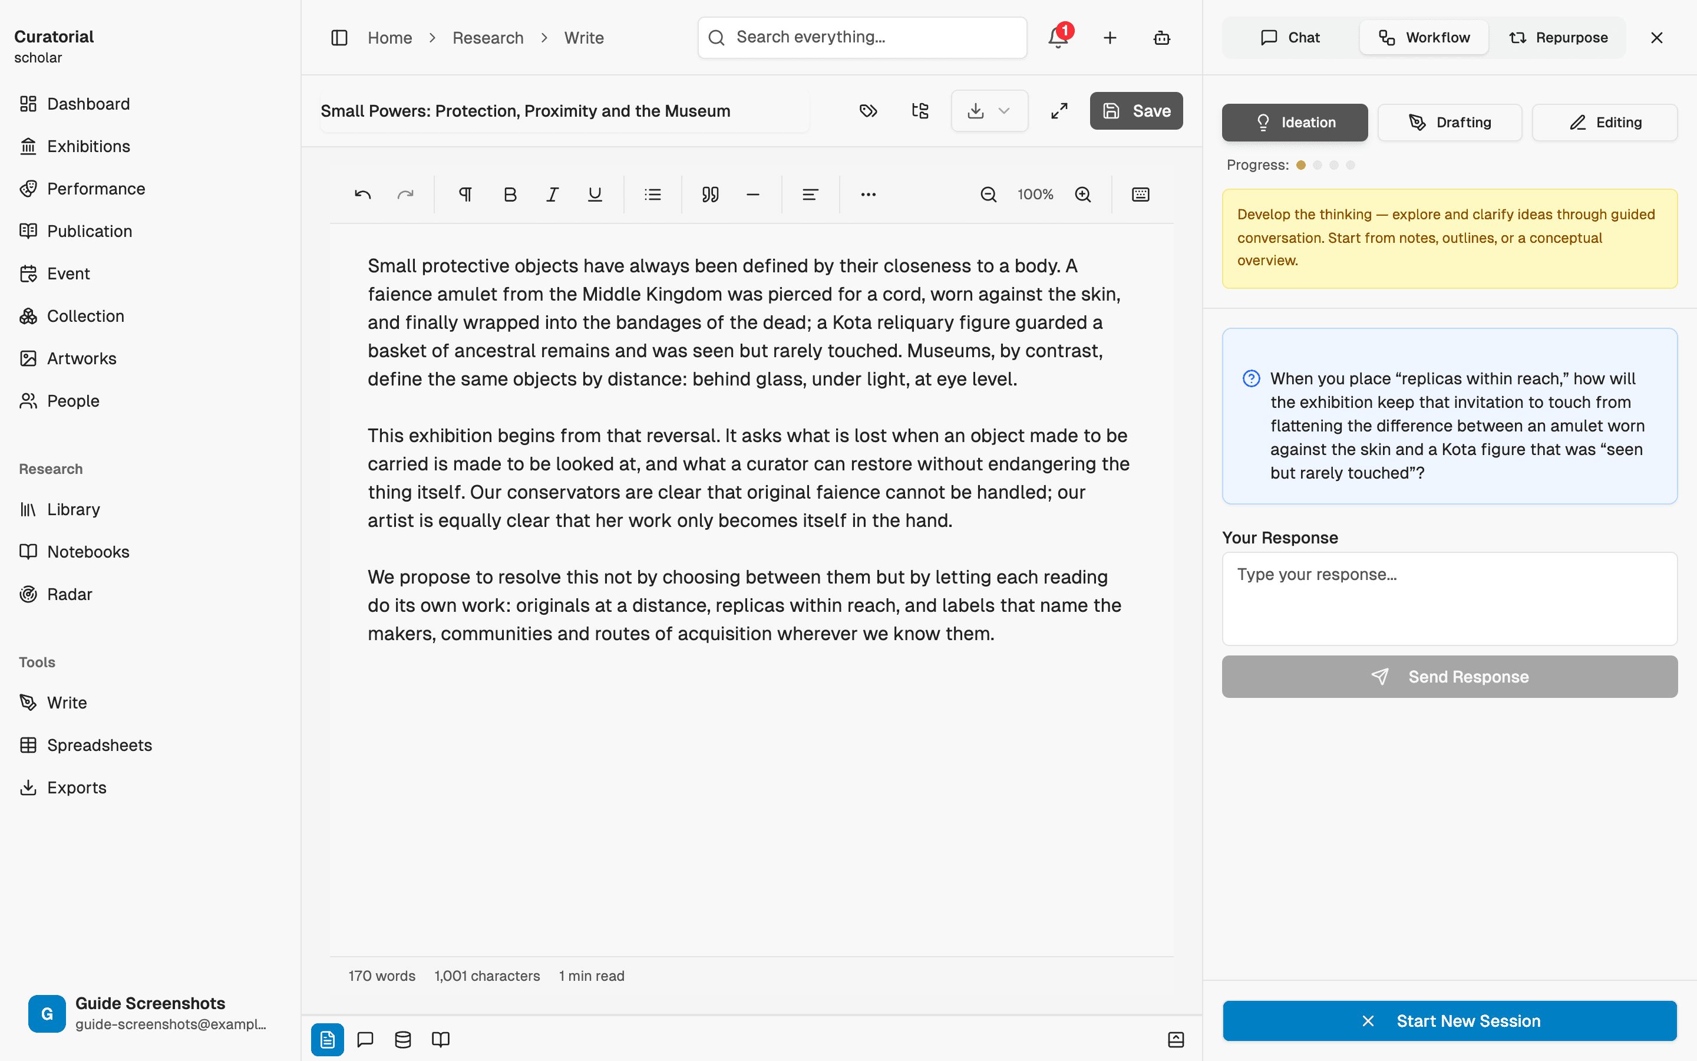Click Start New Session button

1450,1021
